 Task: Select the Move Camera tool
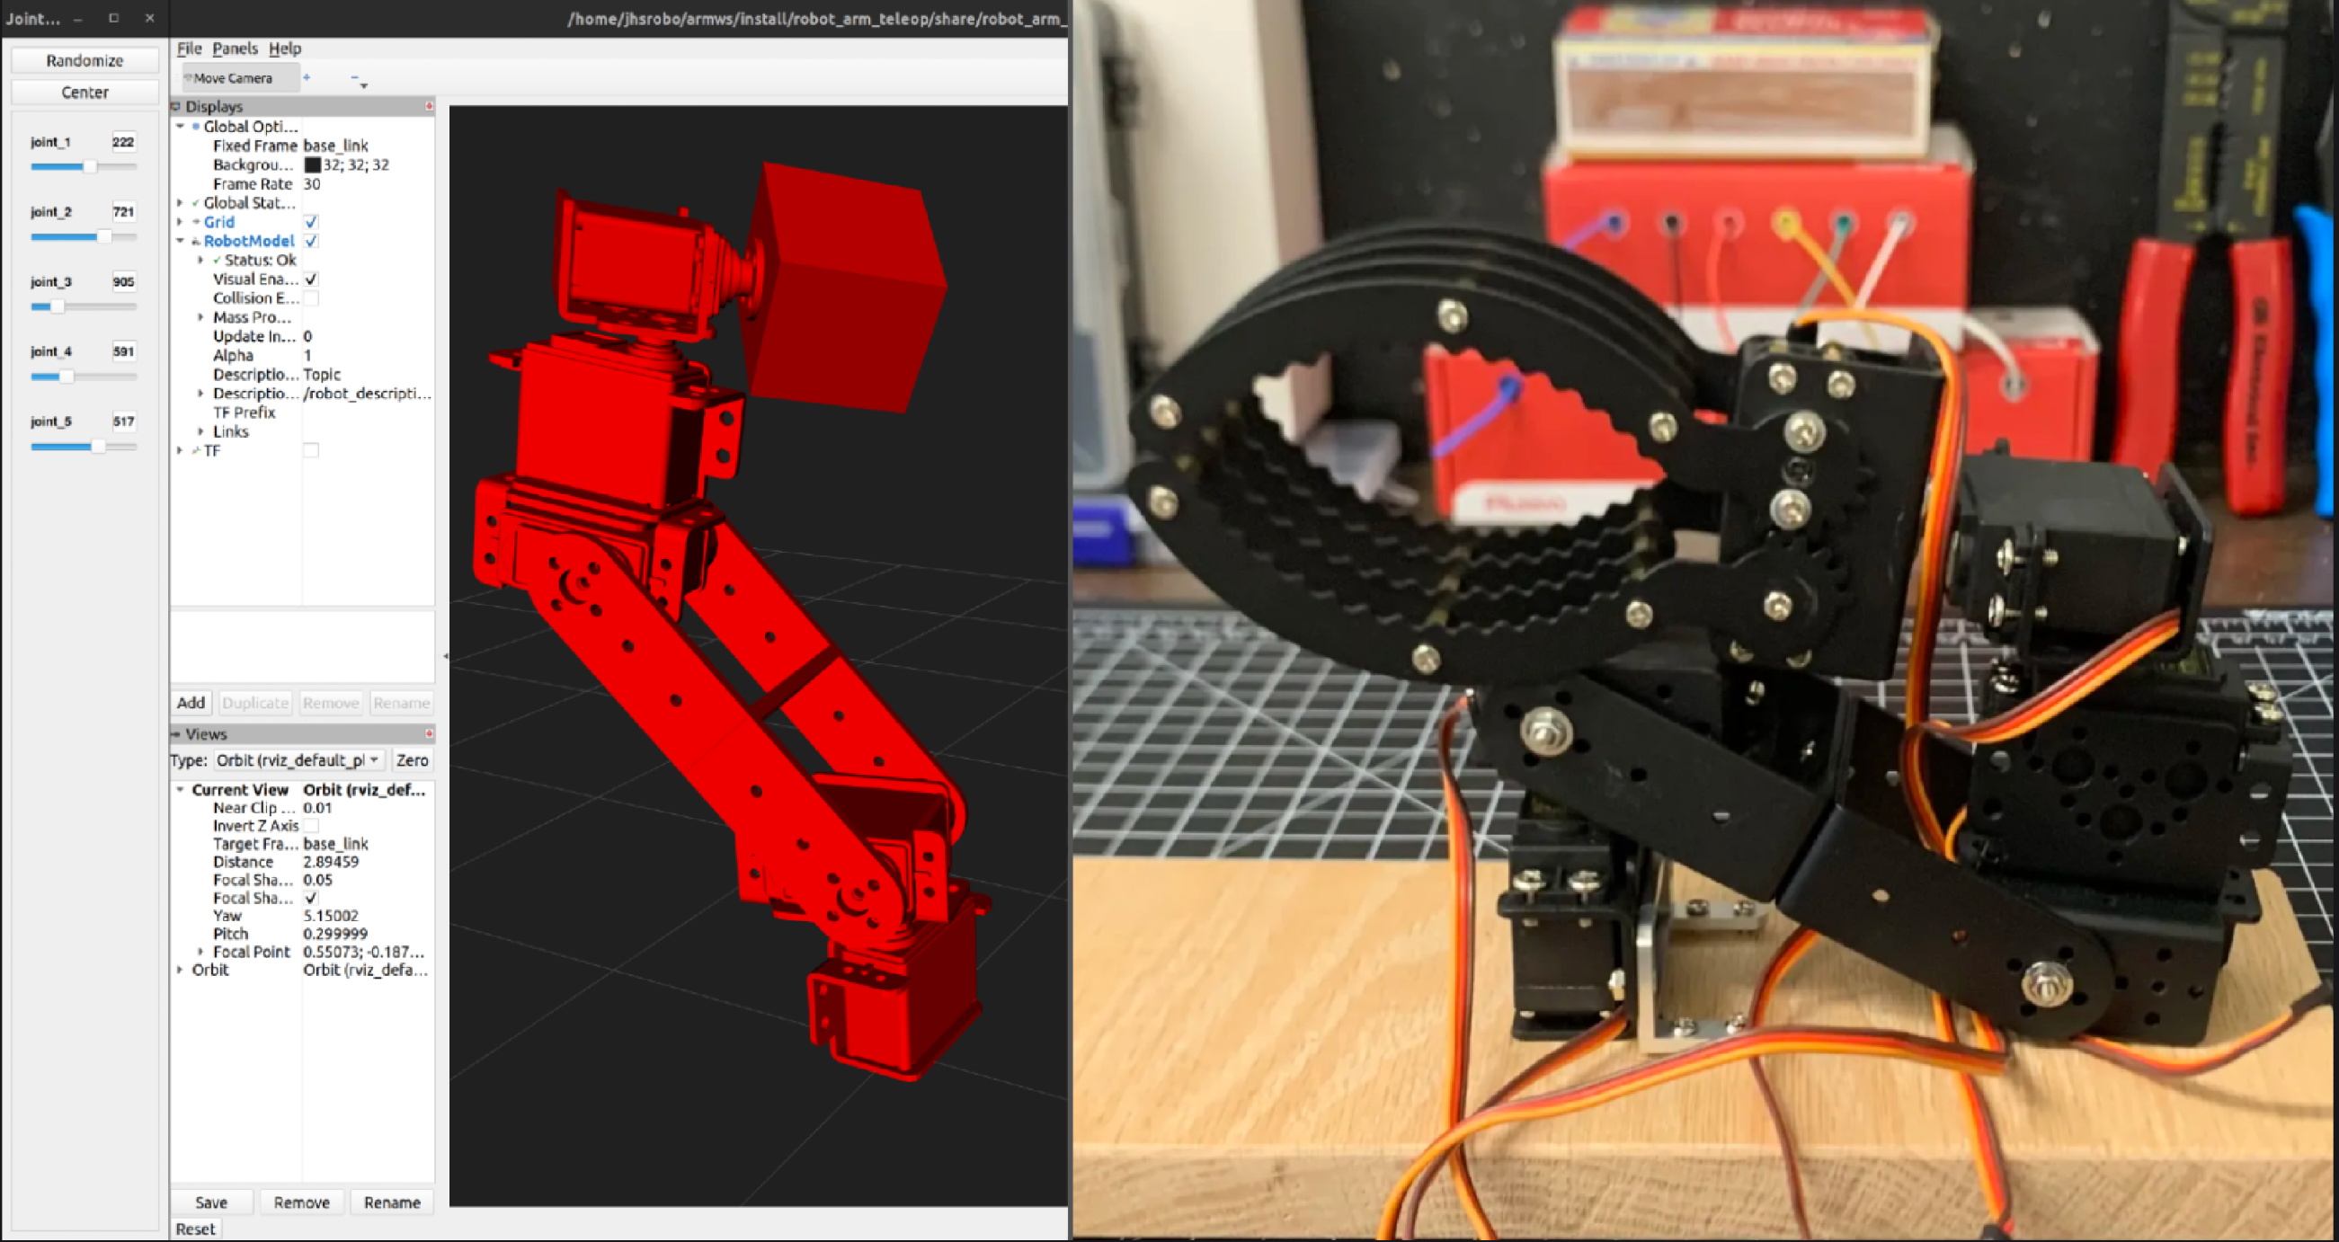click(x=233, y=77)
